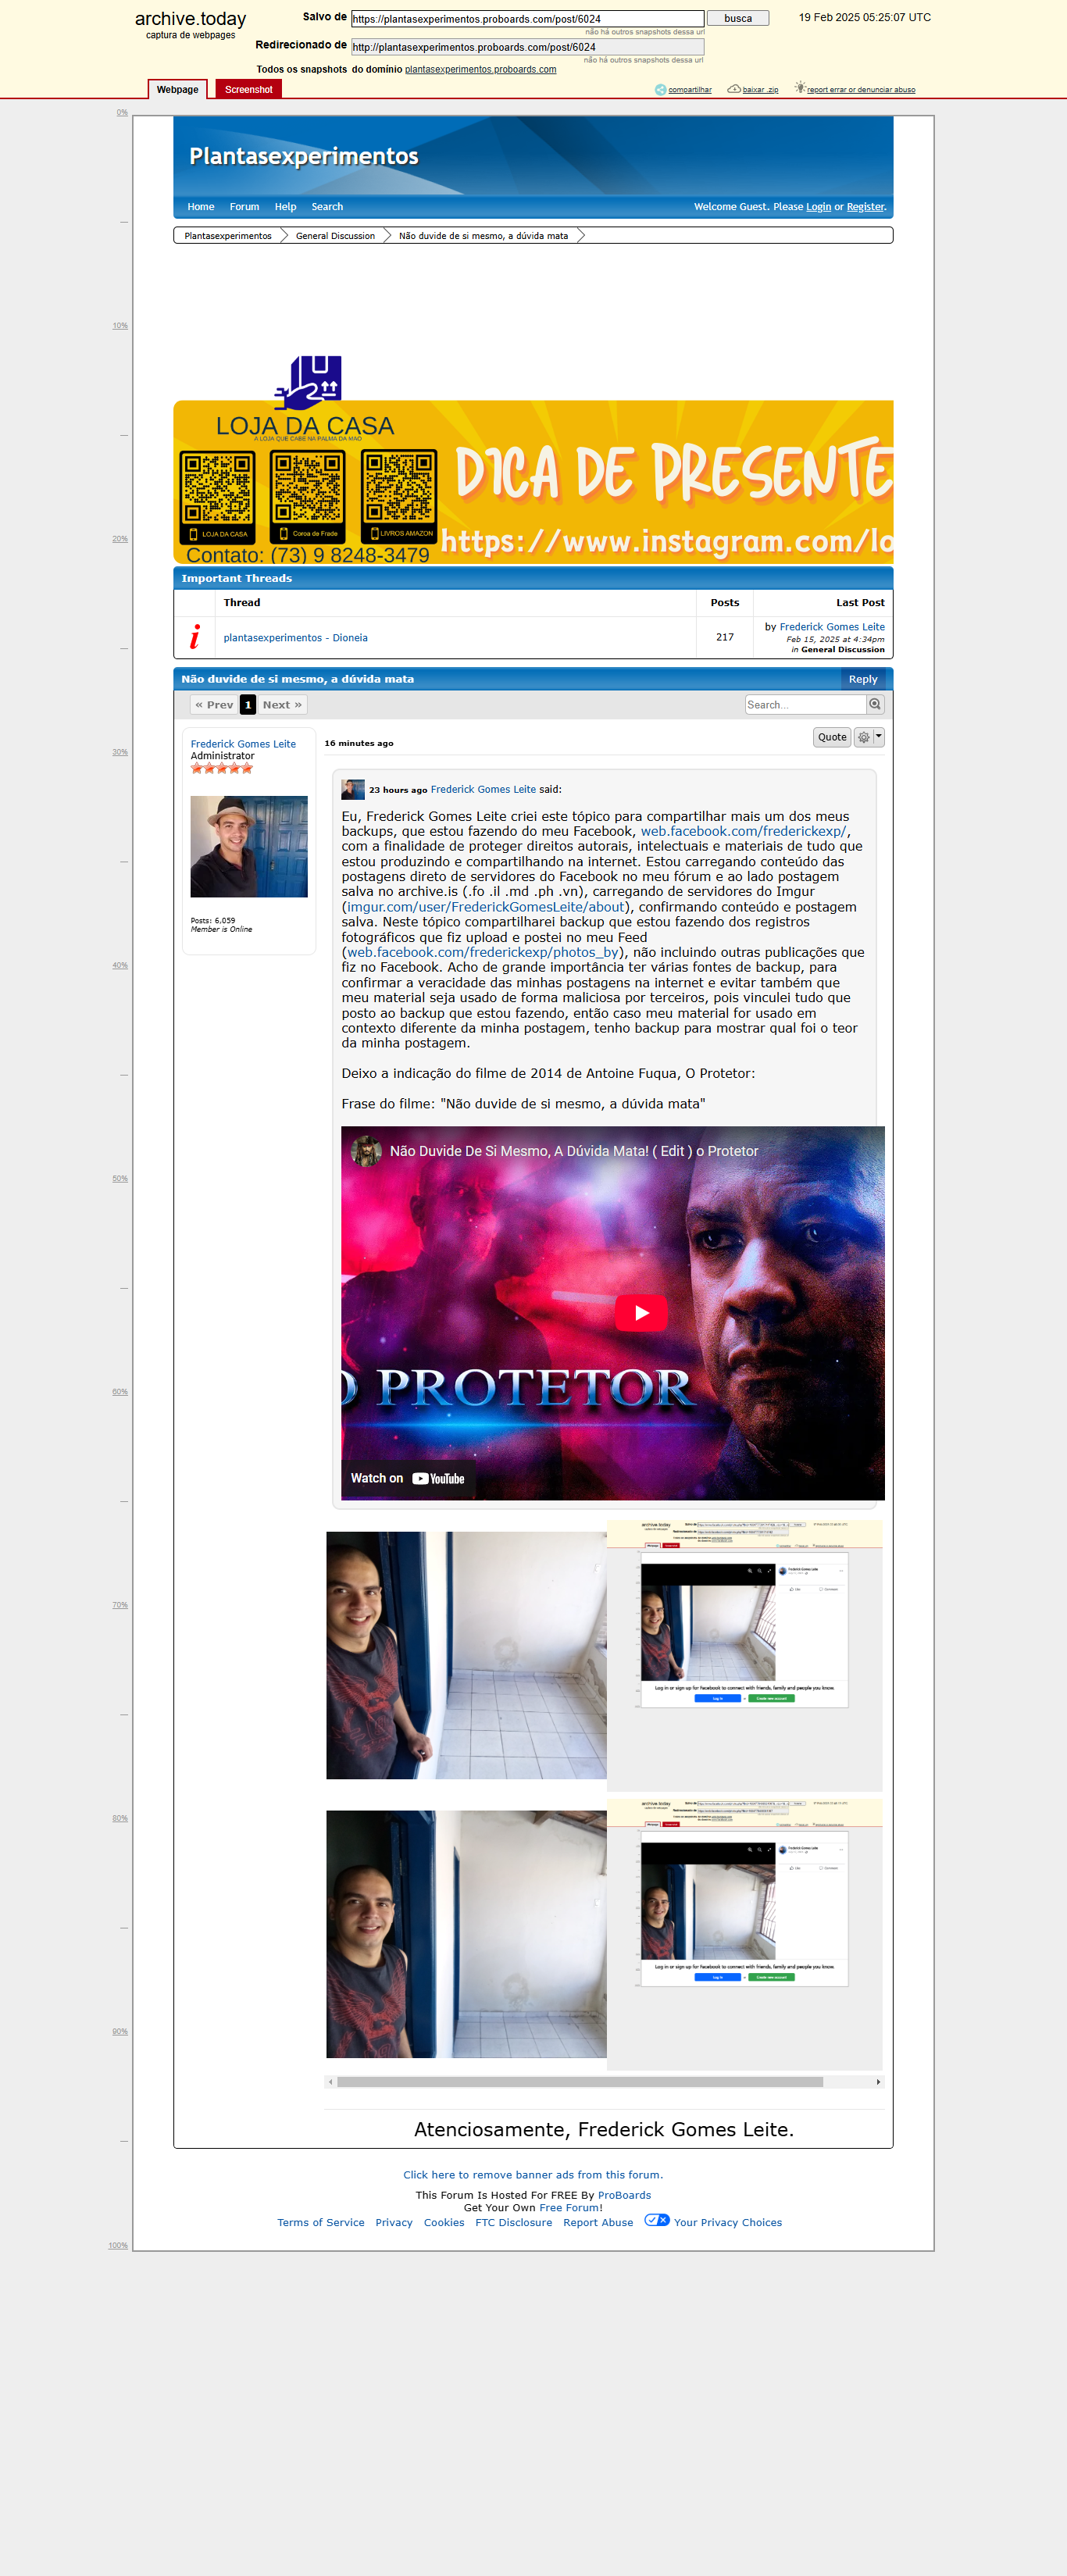
Task: Open imgur.com/user/FrederickGomesLeite/about link
Action: click(486, 907)
